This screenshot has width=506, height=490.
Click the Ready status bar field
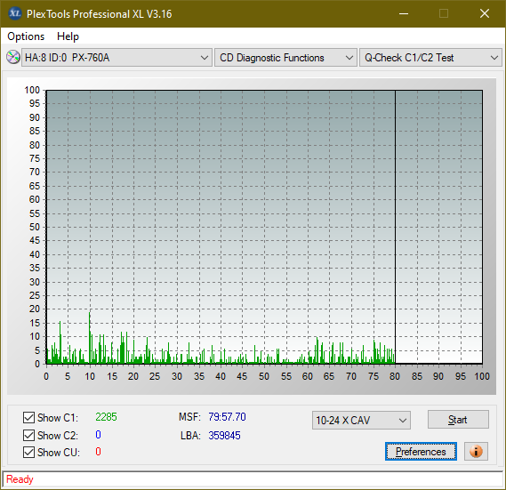pos(253,479)
